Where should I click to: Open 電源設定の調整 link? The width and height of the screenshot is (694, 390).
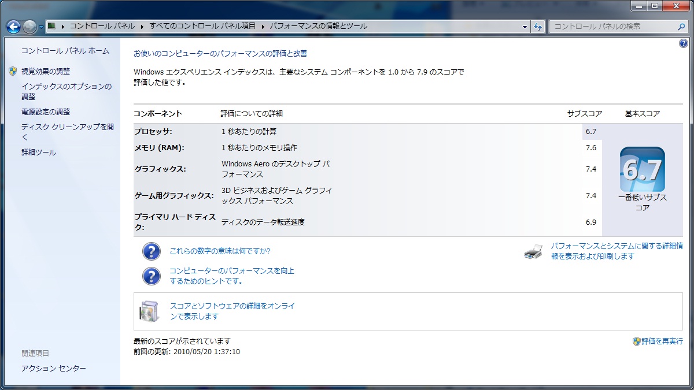coord(46,112)
